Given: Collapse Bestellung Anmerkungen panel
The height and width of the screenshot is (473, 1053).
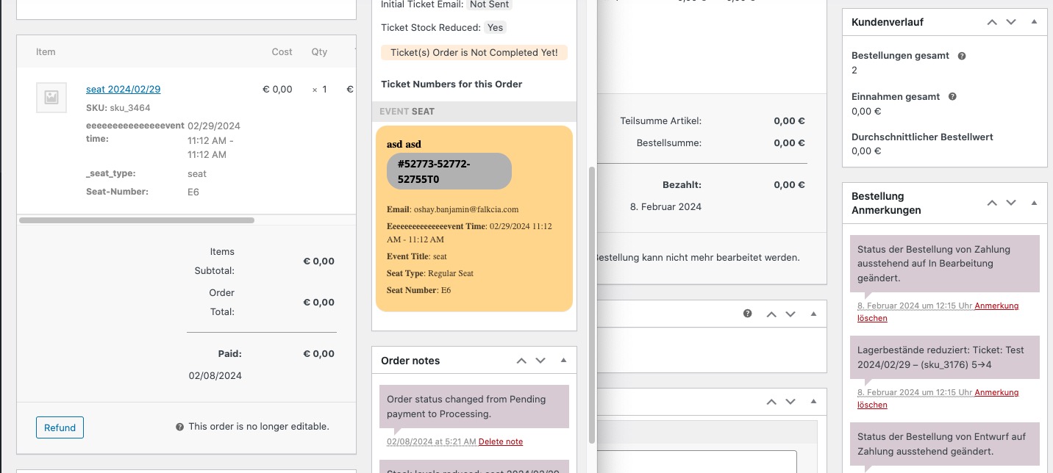Looking at the screenshot, I should coord(1034,203).
